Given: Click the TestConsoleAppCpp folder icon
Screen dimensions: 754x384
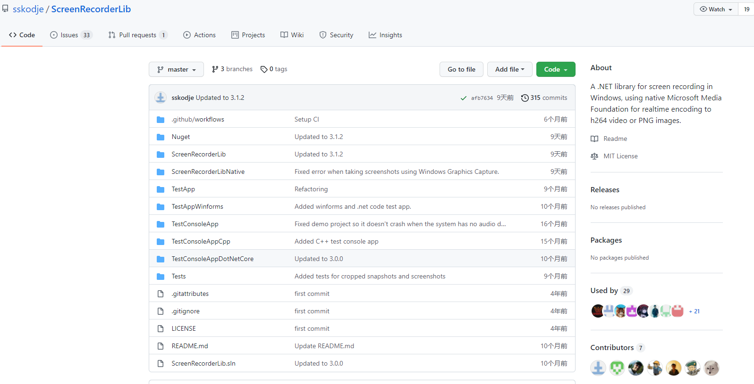Looking at the screenshot, I should coord(161,242).
